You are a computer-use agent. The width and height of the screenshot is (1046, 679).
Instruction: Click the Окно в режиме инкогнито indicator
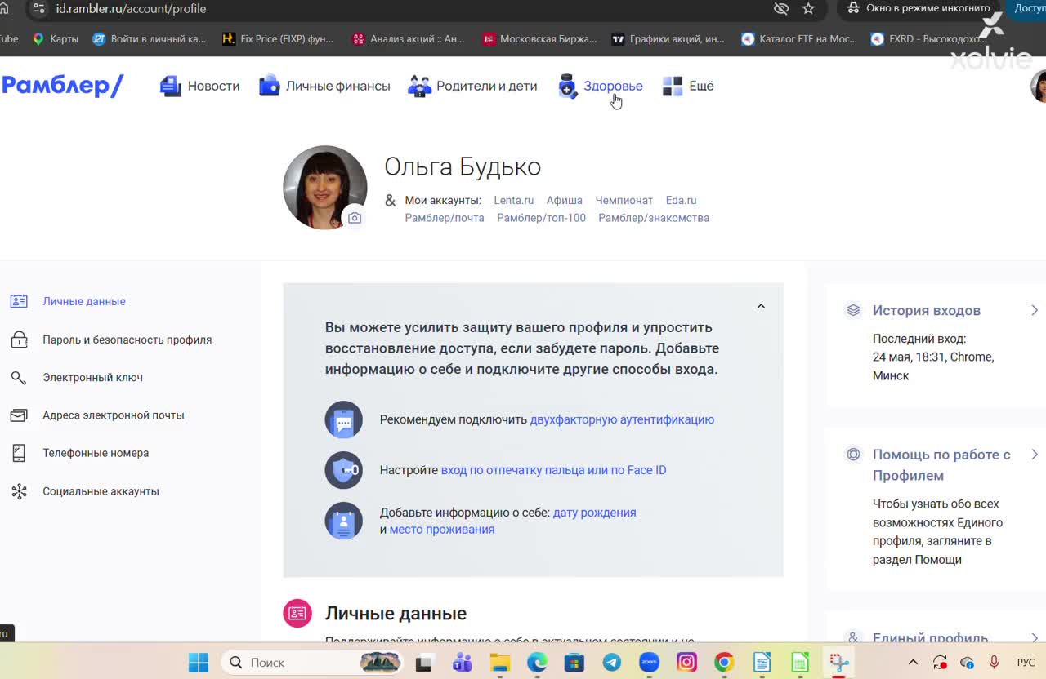919,8
